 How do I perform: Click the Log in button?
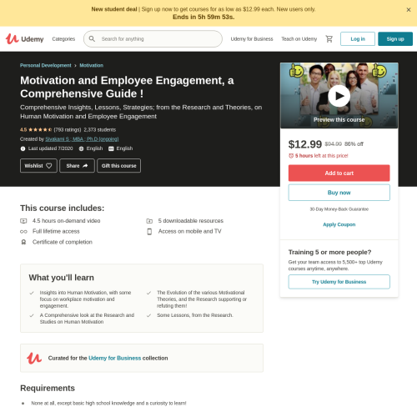point(358,39)
